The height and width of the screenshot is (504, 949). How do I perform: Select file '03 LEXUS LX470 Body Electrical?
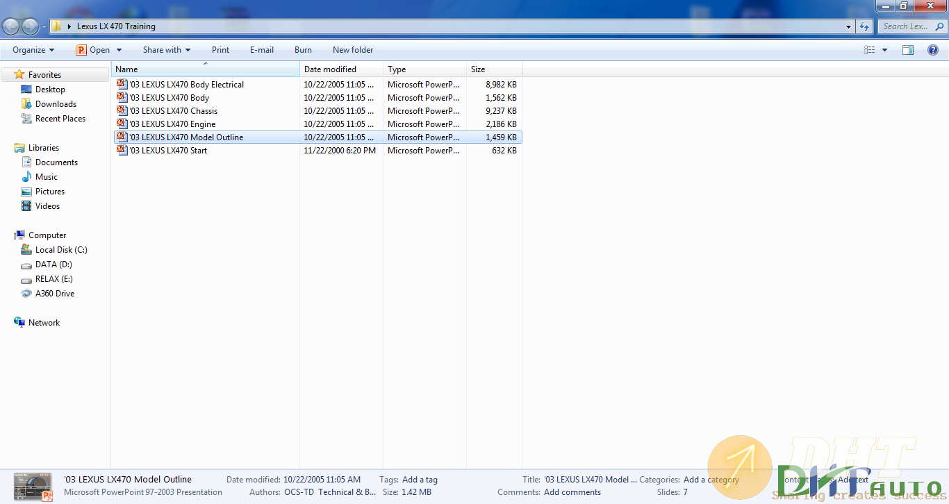[x=186, y=85]
